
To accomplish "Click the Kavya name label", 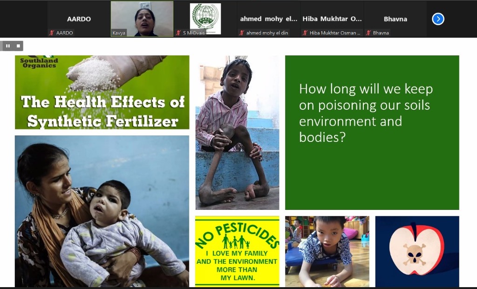I will (x=119, y=33).
